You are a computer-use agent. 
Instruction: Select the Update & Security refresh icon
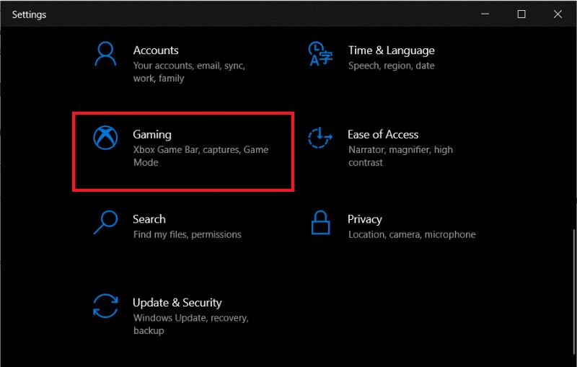tap(105, 306)
